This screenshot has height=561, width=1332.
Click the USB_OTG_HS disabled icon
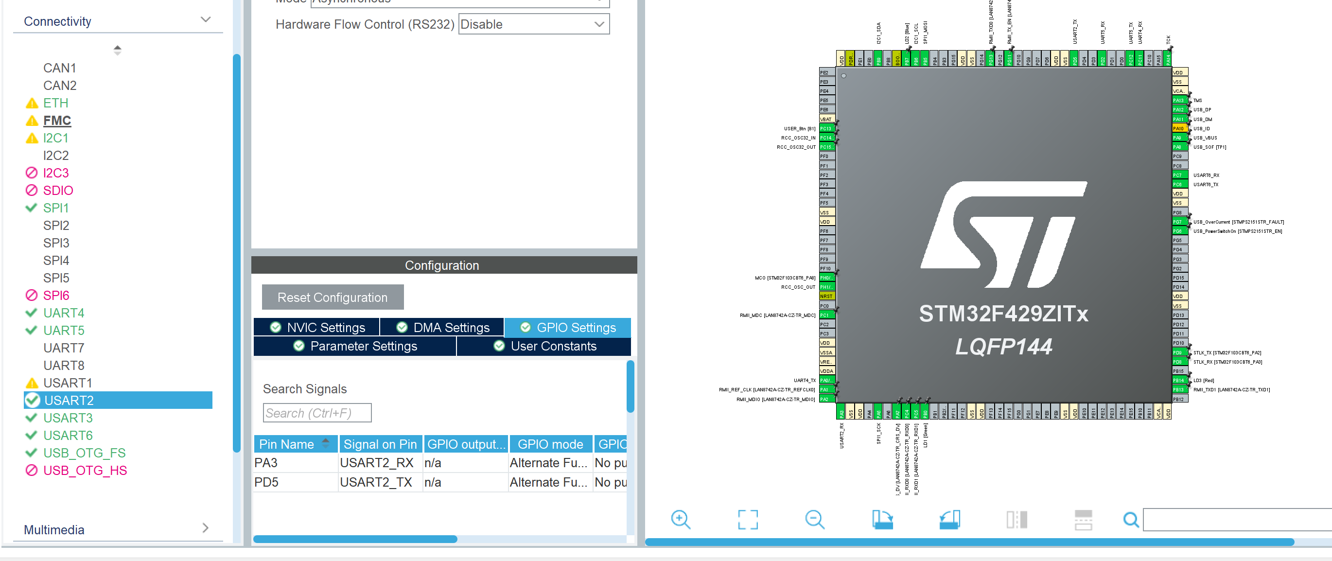click(x=32, y=471)
